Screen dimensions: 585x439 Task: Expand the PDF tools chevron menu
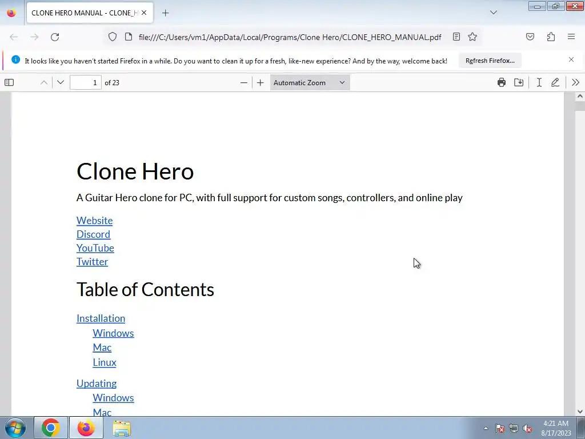tap(575, 82)
